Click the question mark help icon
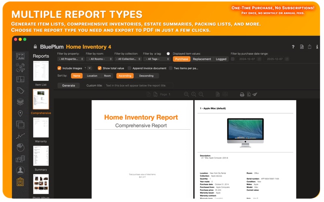Image resolution: width=324 pixels, height=202 pixels. point(293,47)
